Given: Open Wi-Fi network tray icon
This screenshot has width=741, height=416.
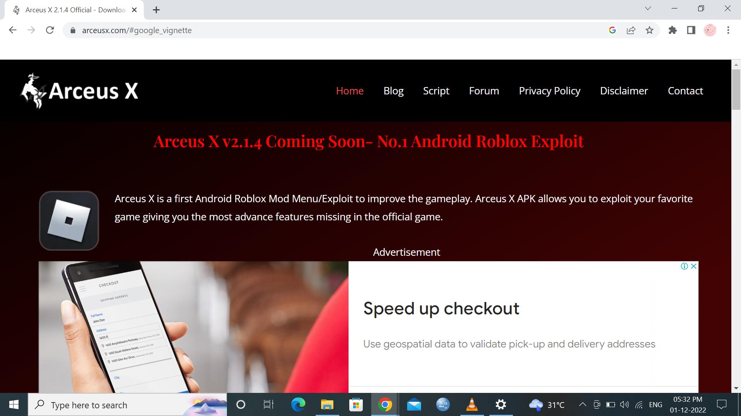Looking at the screenshot, I should [x=639, y=404].
